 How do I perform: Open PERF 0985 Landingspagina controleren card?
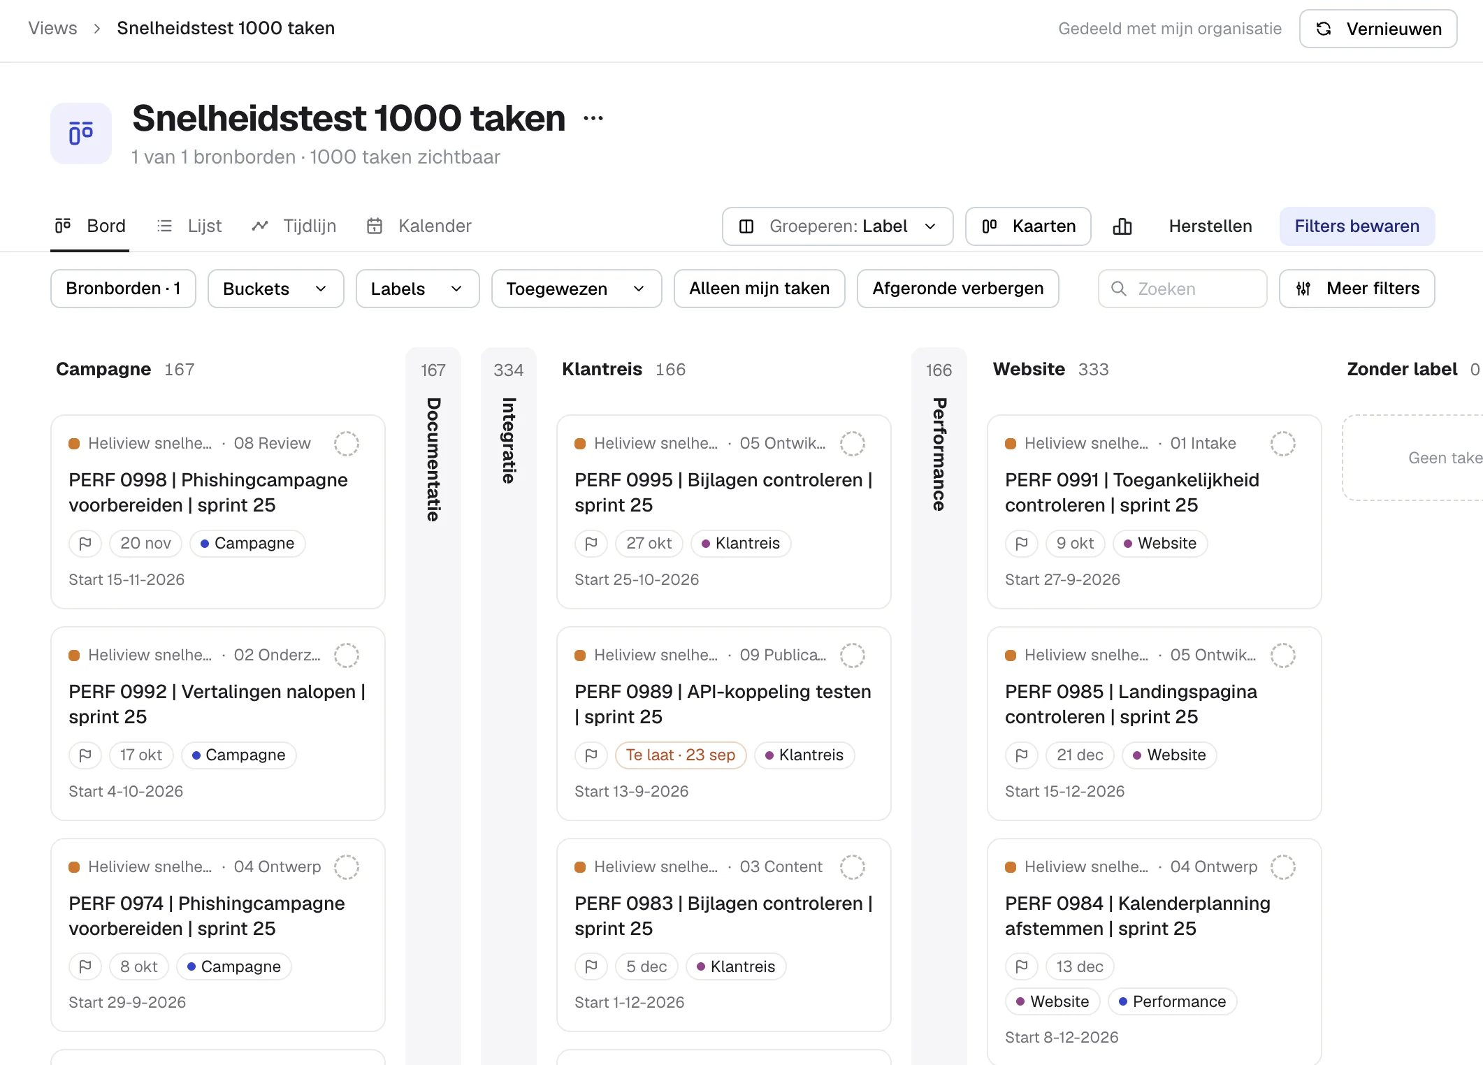tap(1155, 724)
